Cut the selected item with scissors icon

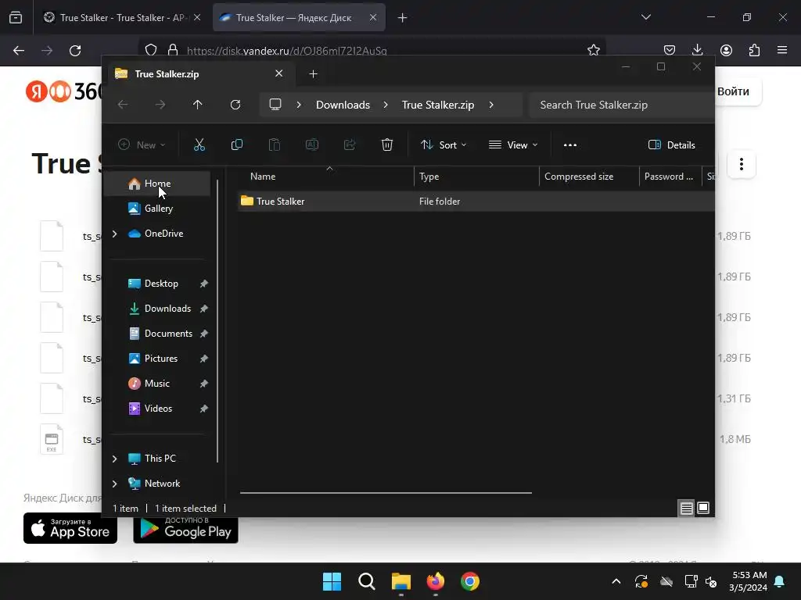(x=199, y=145)
